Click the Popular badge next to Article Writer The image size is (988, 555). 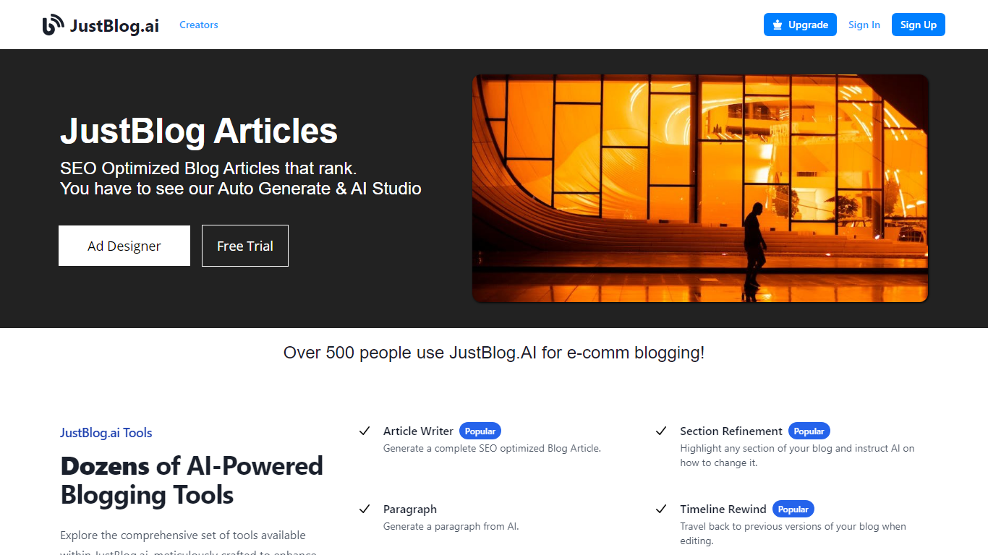point(480,431)
